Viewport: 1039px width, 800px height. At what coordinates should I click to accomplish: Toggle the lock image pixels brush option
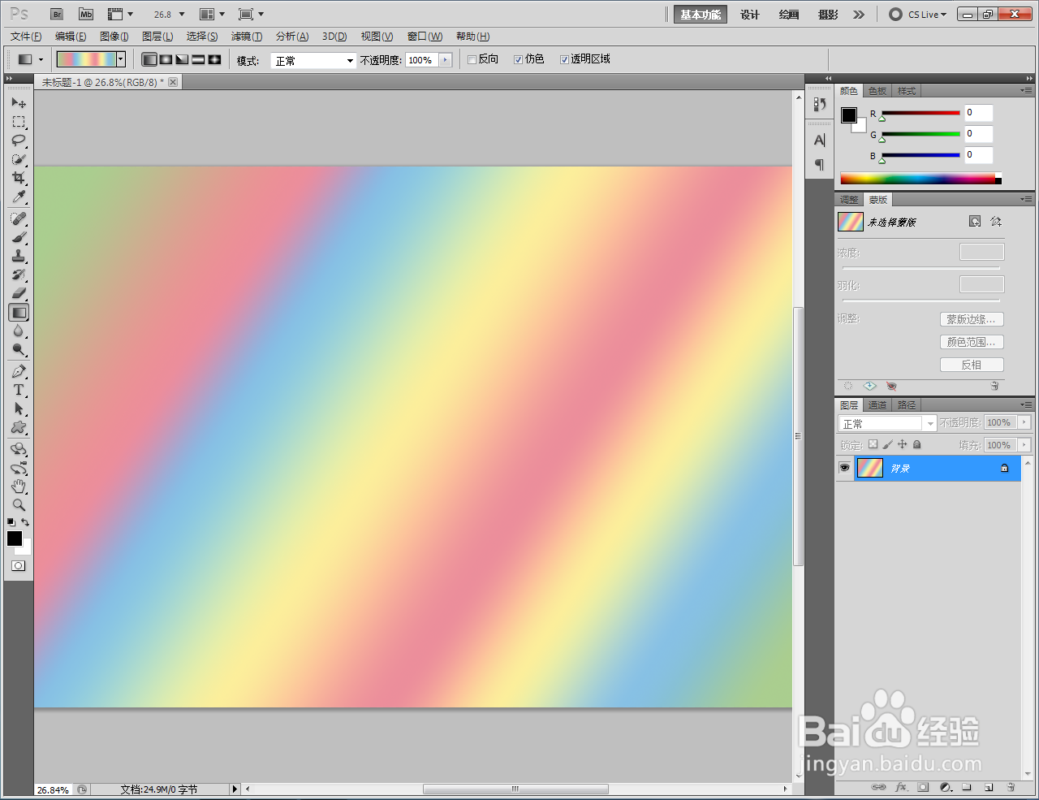(x=887, y=444)
